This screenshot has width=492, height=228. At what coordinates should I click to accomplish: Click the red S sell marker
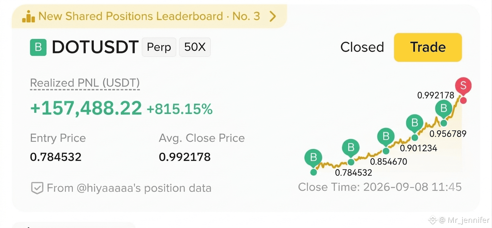pos(463,86)
